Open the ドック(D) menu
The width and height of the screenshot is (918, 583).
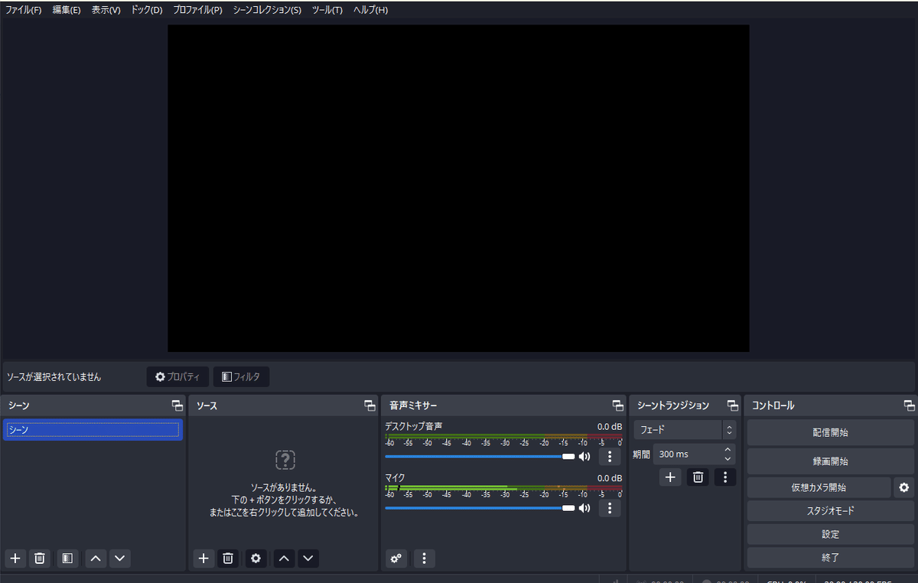coord(147,10)
